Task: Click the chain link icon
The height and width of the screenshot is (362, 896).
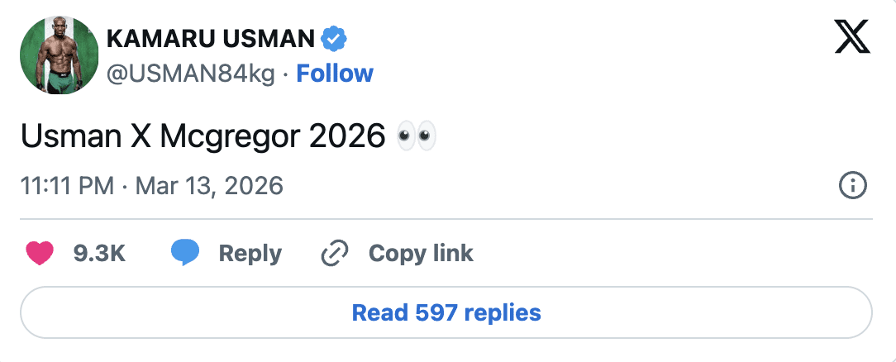Action: (335, 253)
